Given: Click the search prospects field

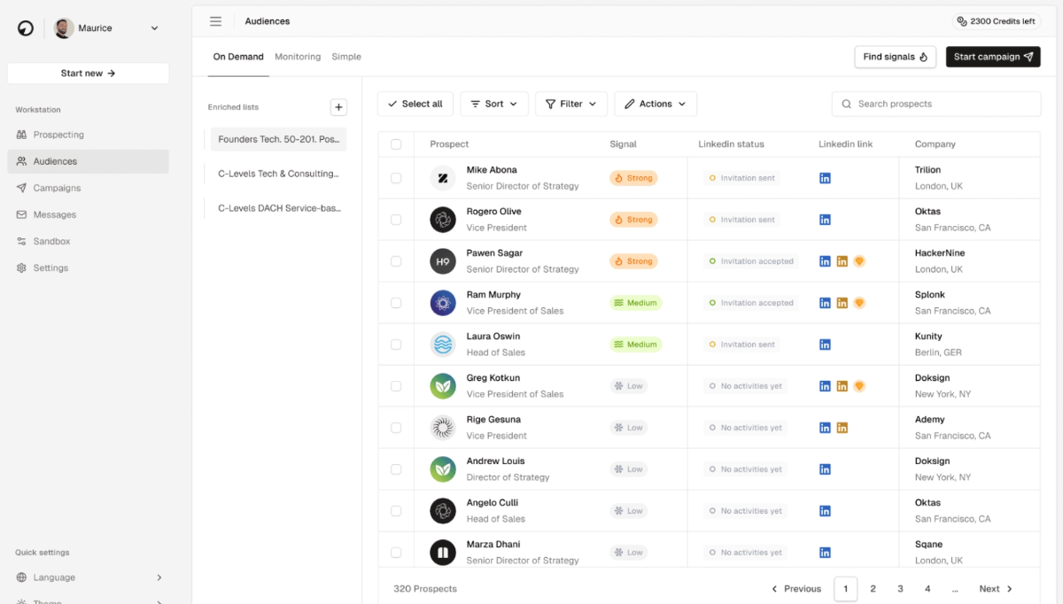Looking at the screenshot, I should click(x=935, y=104).
